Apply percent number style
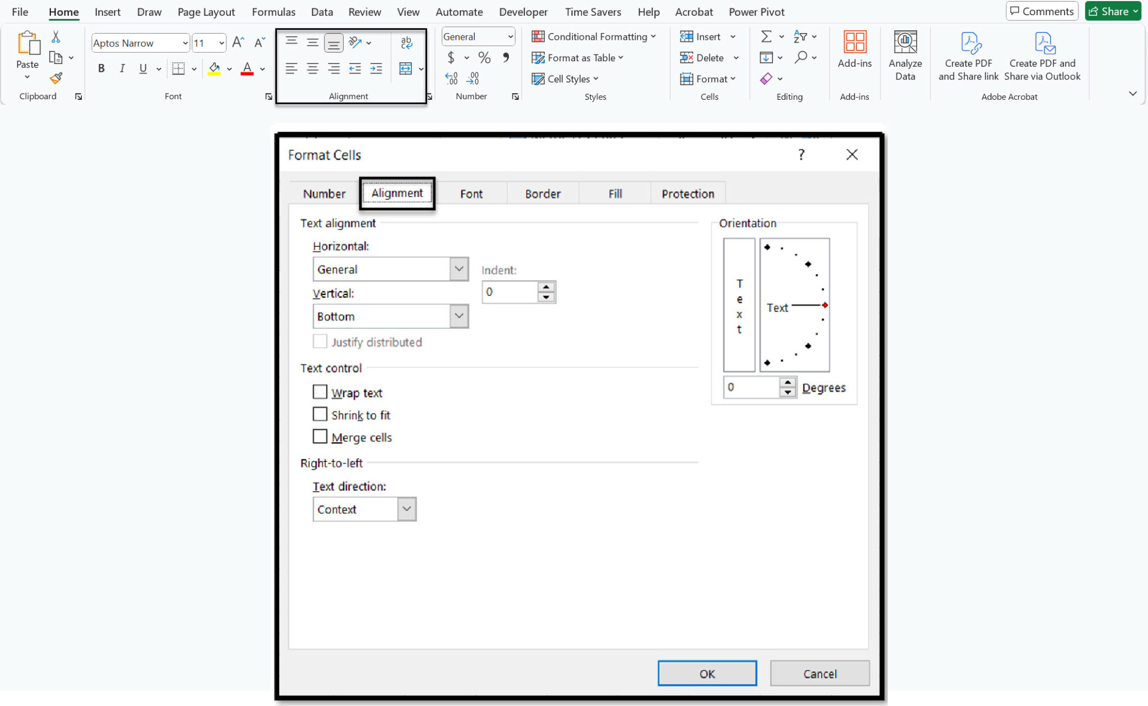Viewport: 1148px width, 706px height. point(484,57)
